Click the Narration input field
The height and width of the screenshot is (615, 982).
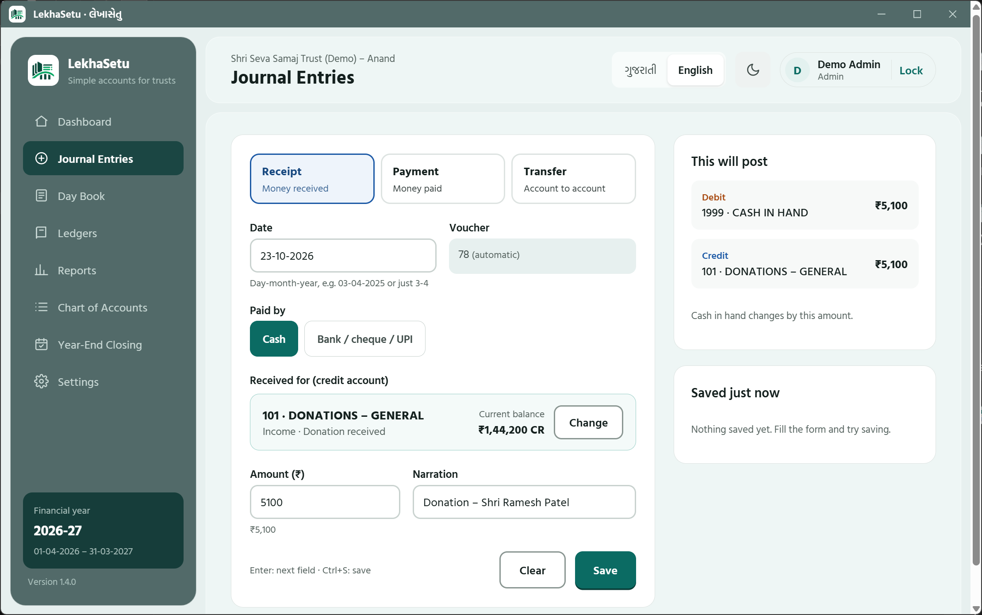pyautogui.click(x=524, y=502)
